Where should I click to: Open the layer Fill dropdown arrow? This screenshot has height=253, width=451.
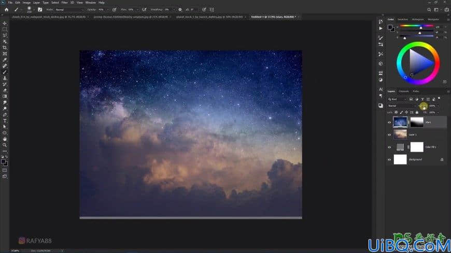(439, 112)
